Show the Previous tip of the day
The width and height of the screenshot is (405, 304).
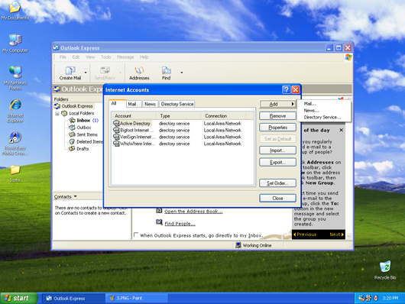[x=305, y=234]
